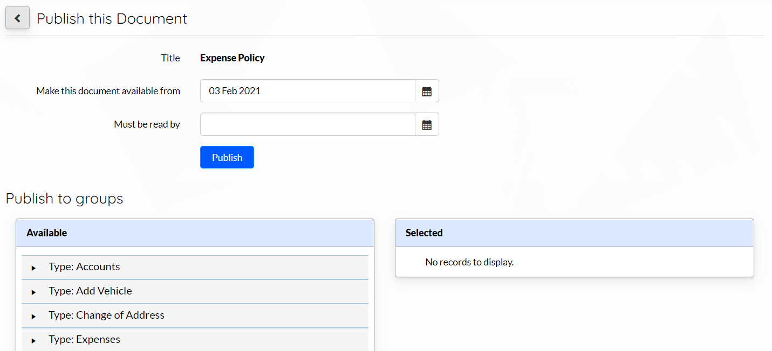Click the Publish this Document heading

click(112, 18)
